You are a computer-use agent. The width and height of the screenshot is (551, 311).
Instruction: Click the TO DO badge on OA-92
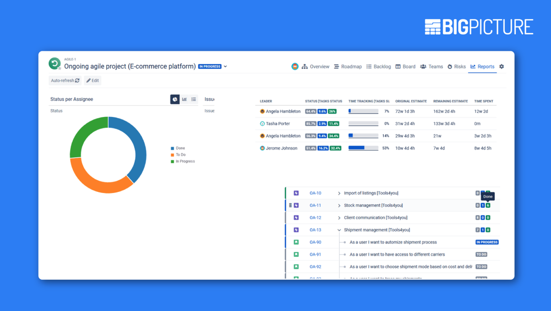[x=481, y=267]
